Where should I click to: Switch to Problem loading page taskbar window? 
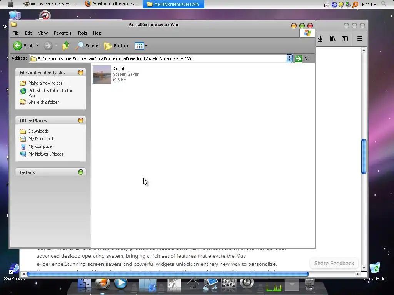[x=112, y=4]
